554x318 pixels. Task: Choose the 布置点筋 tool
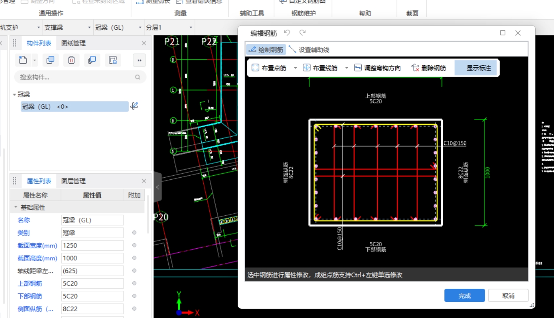click(x=269, y=68)
